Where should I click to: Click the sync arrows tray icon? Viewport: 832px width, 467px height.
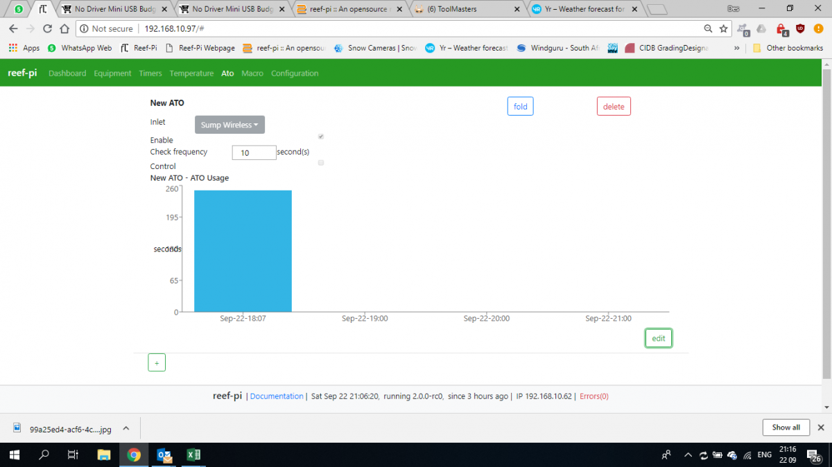click(x=703, y=455)
